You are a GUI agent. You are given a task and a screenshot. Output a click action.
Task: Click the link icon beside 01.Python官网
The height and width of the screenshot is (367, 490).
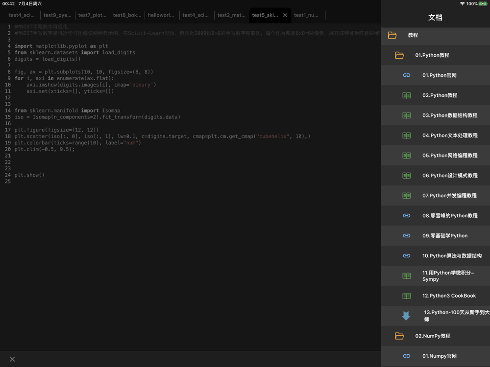tap(406, 75)
